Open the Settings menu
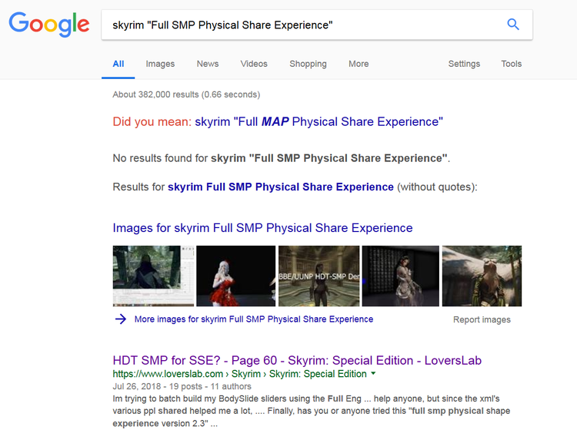Image resolution: width=577 pixels, height=443 pixels. coord(464,64)
